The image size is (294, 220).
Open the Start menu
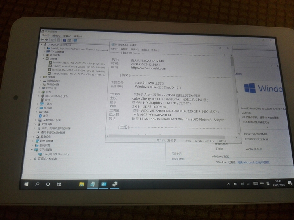26,184
